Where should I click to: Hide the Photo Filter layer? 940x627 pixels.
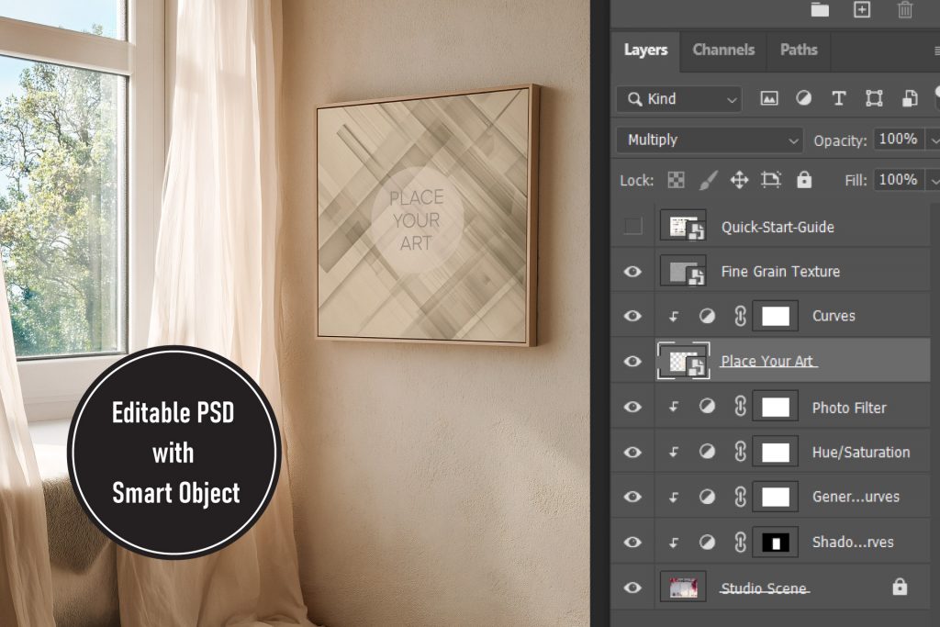[632, 407]
